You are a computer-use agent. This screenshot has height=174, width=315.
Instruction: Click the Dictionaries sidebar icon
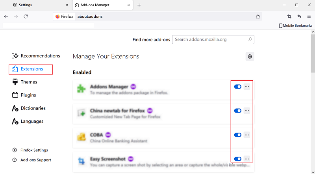pyautogui.click(x=15, y=108)
